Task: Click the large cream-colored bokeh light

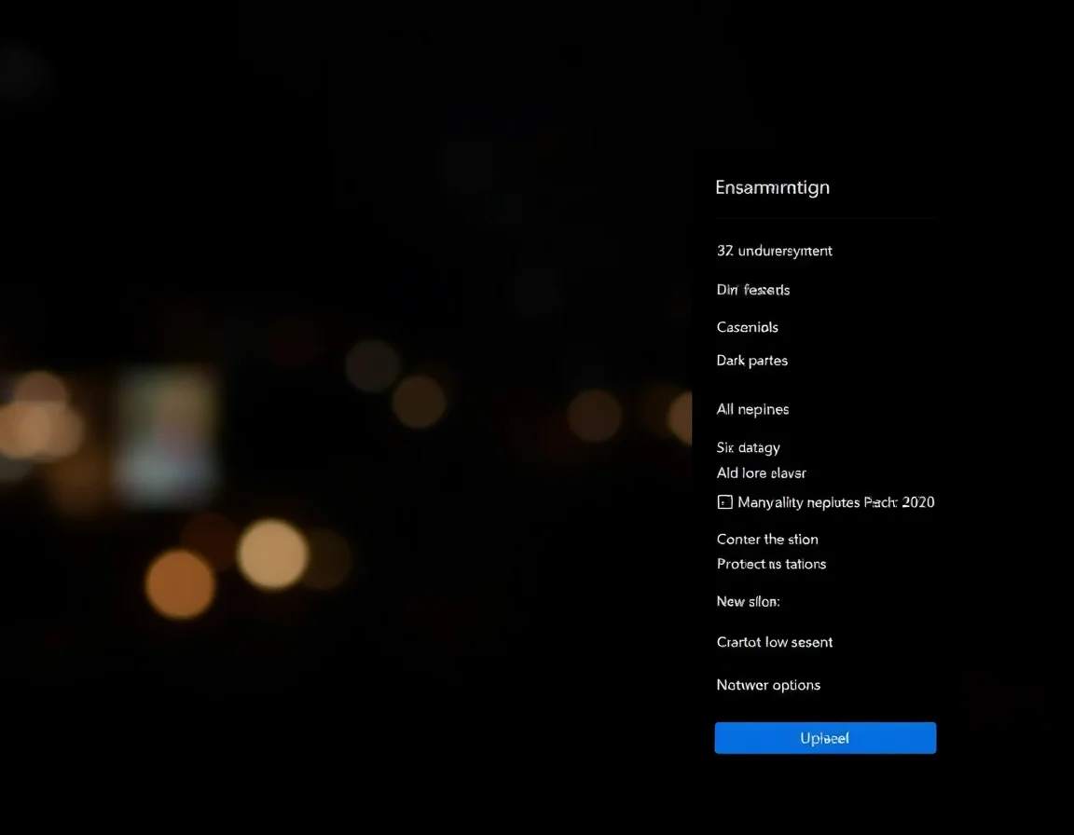Action: pos(271,554)
